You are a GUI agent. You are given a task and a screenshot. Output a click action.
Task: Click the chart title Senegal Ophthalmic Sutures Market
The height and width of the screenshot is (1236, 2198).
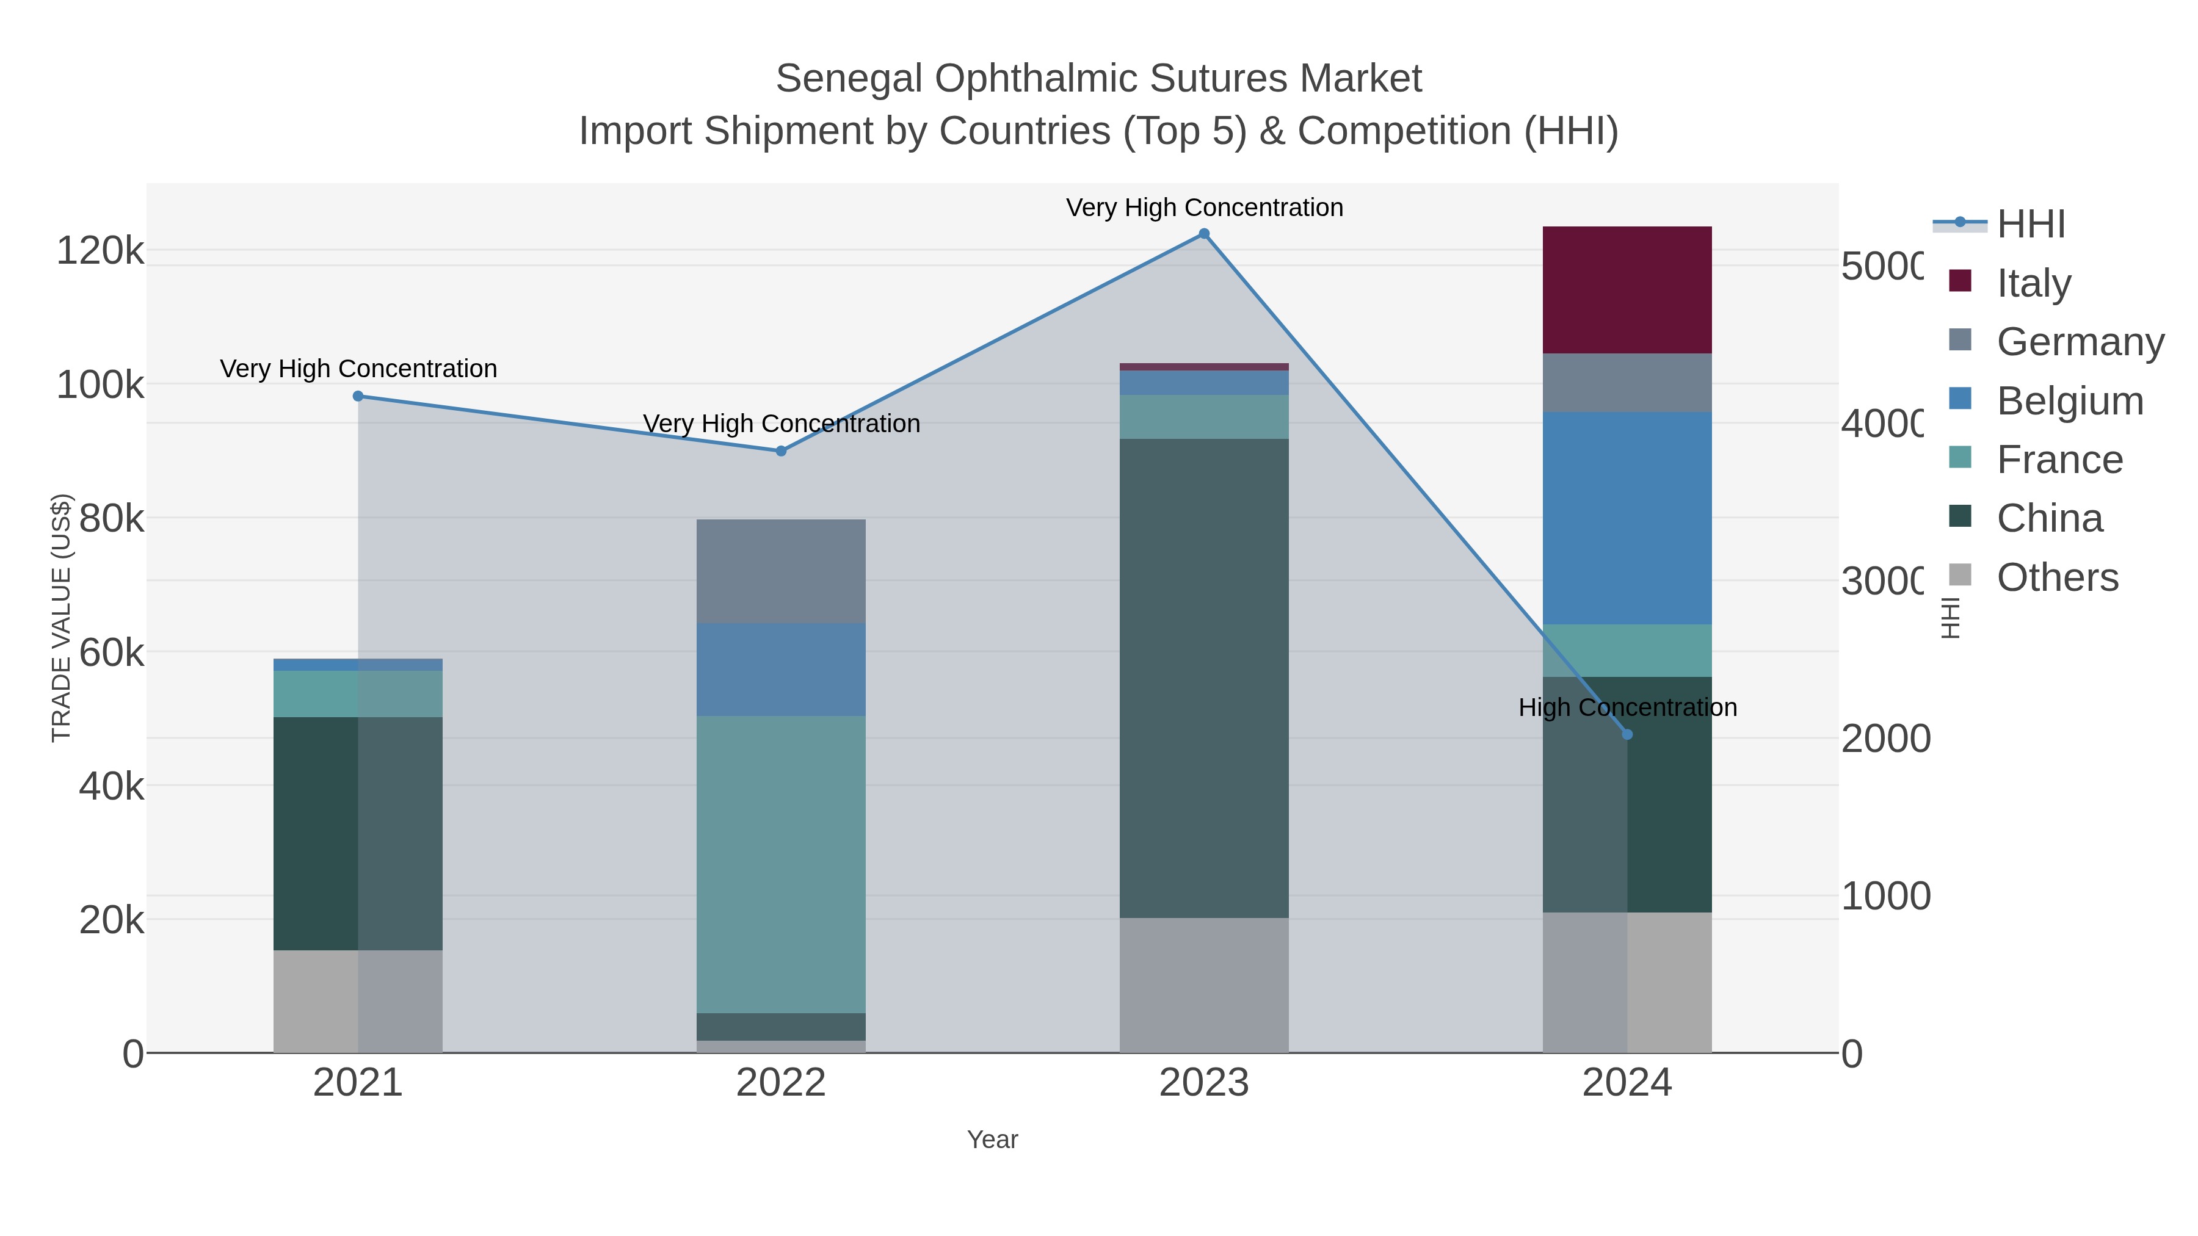1099,79
